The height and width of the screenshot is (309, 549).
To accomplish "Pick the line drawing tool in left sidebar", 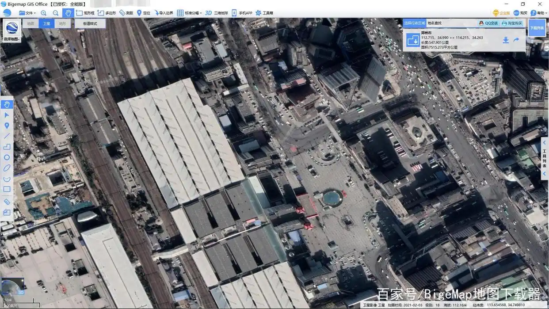I will (x=7, y=136).
